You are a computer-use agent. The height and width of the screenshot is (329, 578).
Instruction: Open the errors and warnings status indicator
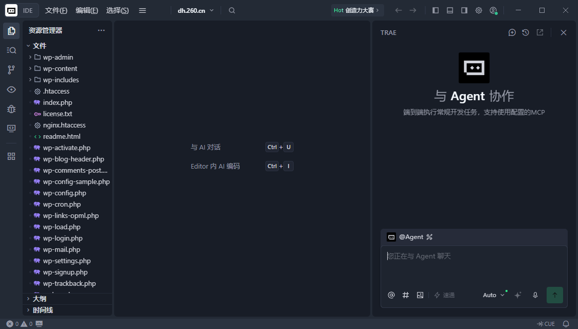pyautogui.click(x=19, y=324)
